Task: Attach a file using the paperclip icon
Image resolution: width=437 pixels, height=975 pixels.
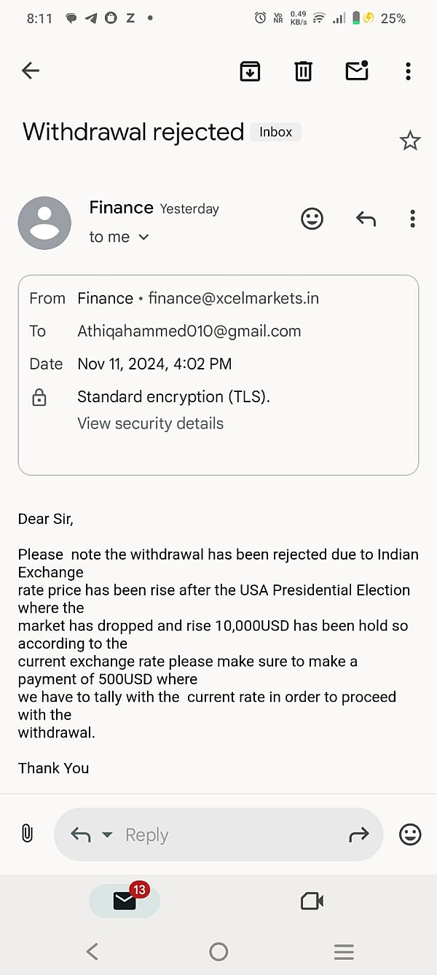Action: point(27,834)
